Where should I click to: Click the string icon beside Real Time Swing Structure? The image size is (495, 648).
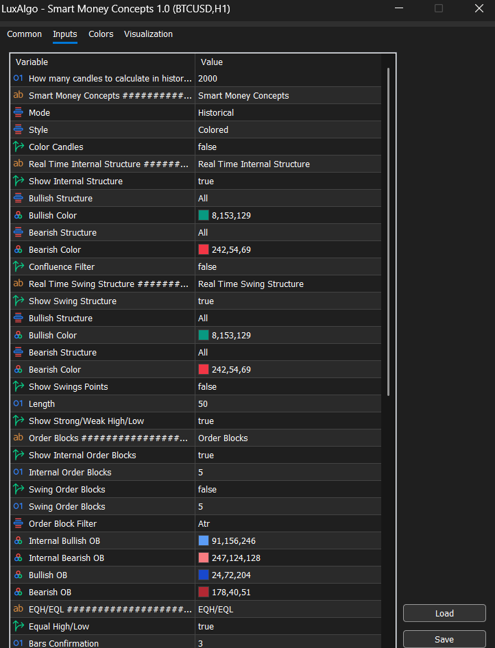click(19, 284)
